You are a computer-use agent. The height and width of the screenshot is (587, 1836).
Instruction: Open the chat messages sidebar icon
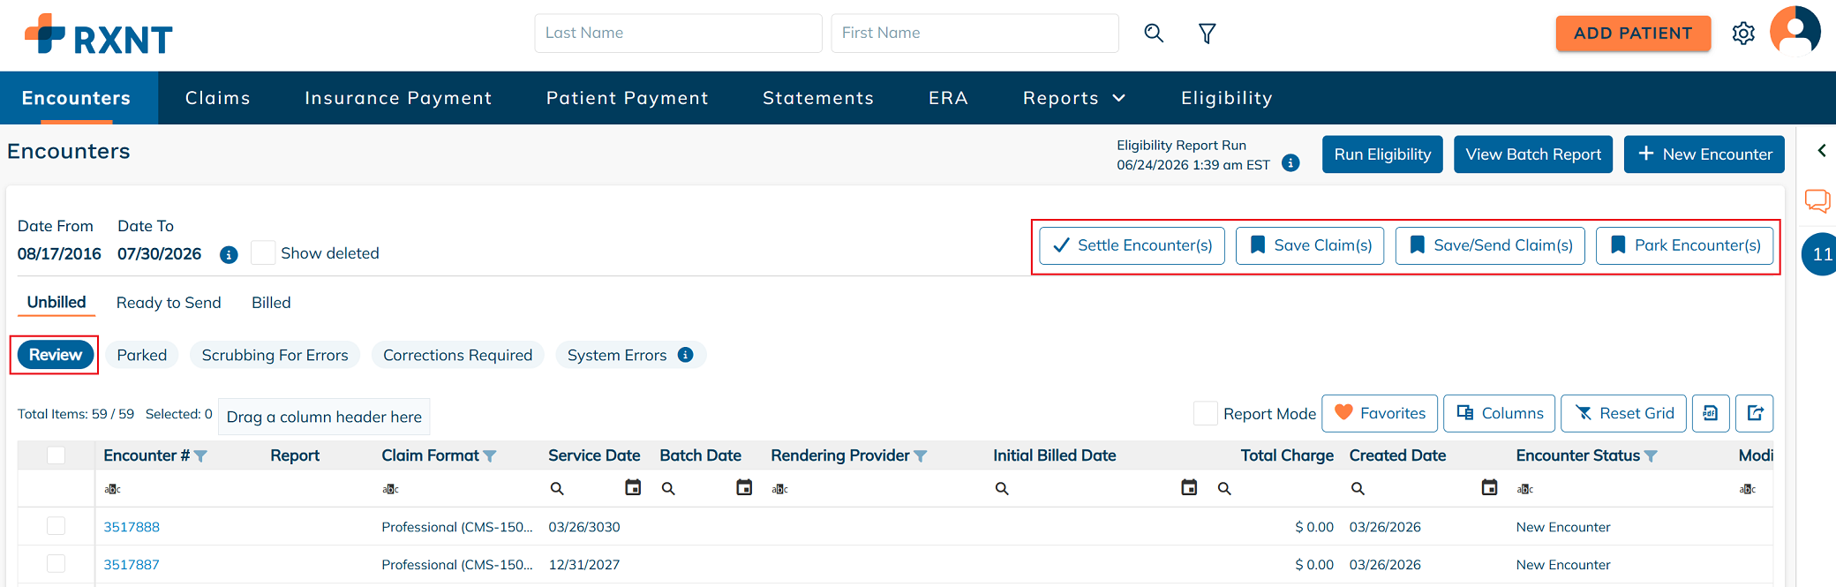click(x=1817, y=200)
